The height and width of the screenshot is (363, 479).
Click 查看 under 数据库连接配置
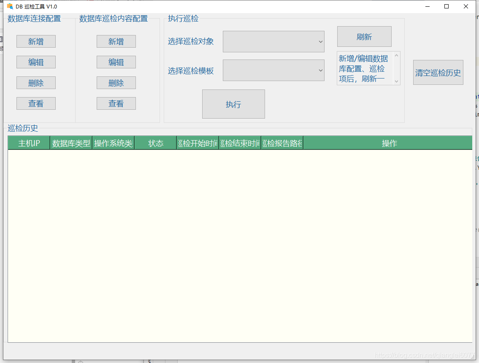(x=36, y=103)
